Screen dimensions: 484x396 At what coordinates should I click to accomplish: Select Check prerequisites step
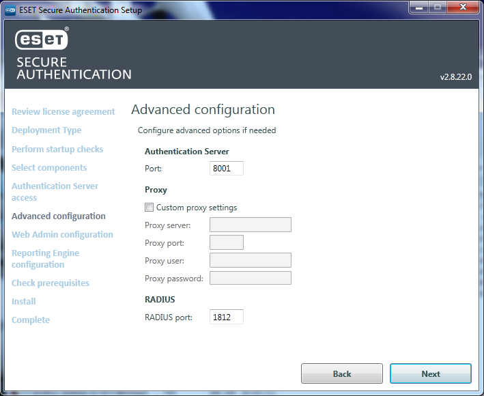pyautogui.click(x=51, y=283)
